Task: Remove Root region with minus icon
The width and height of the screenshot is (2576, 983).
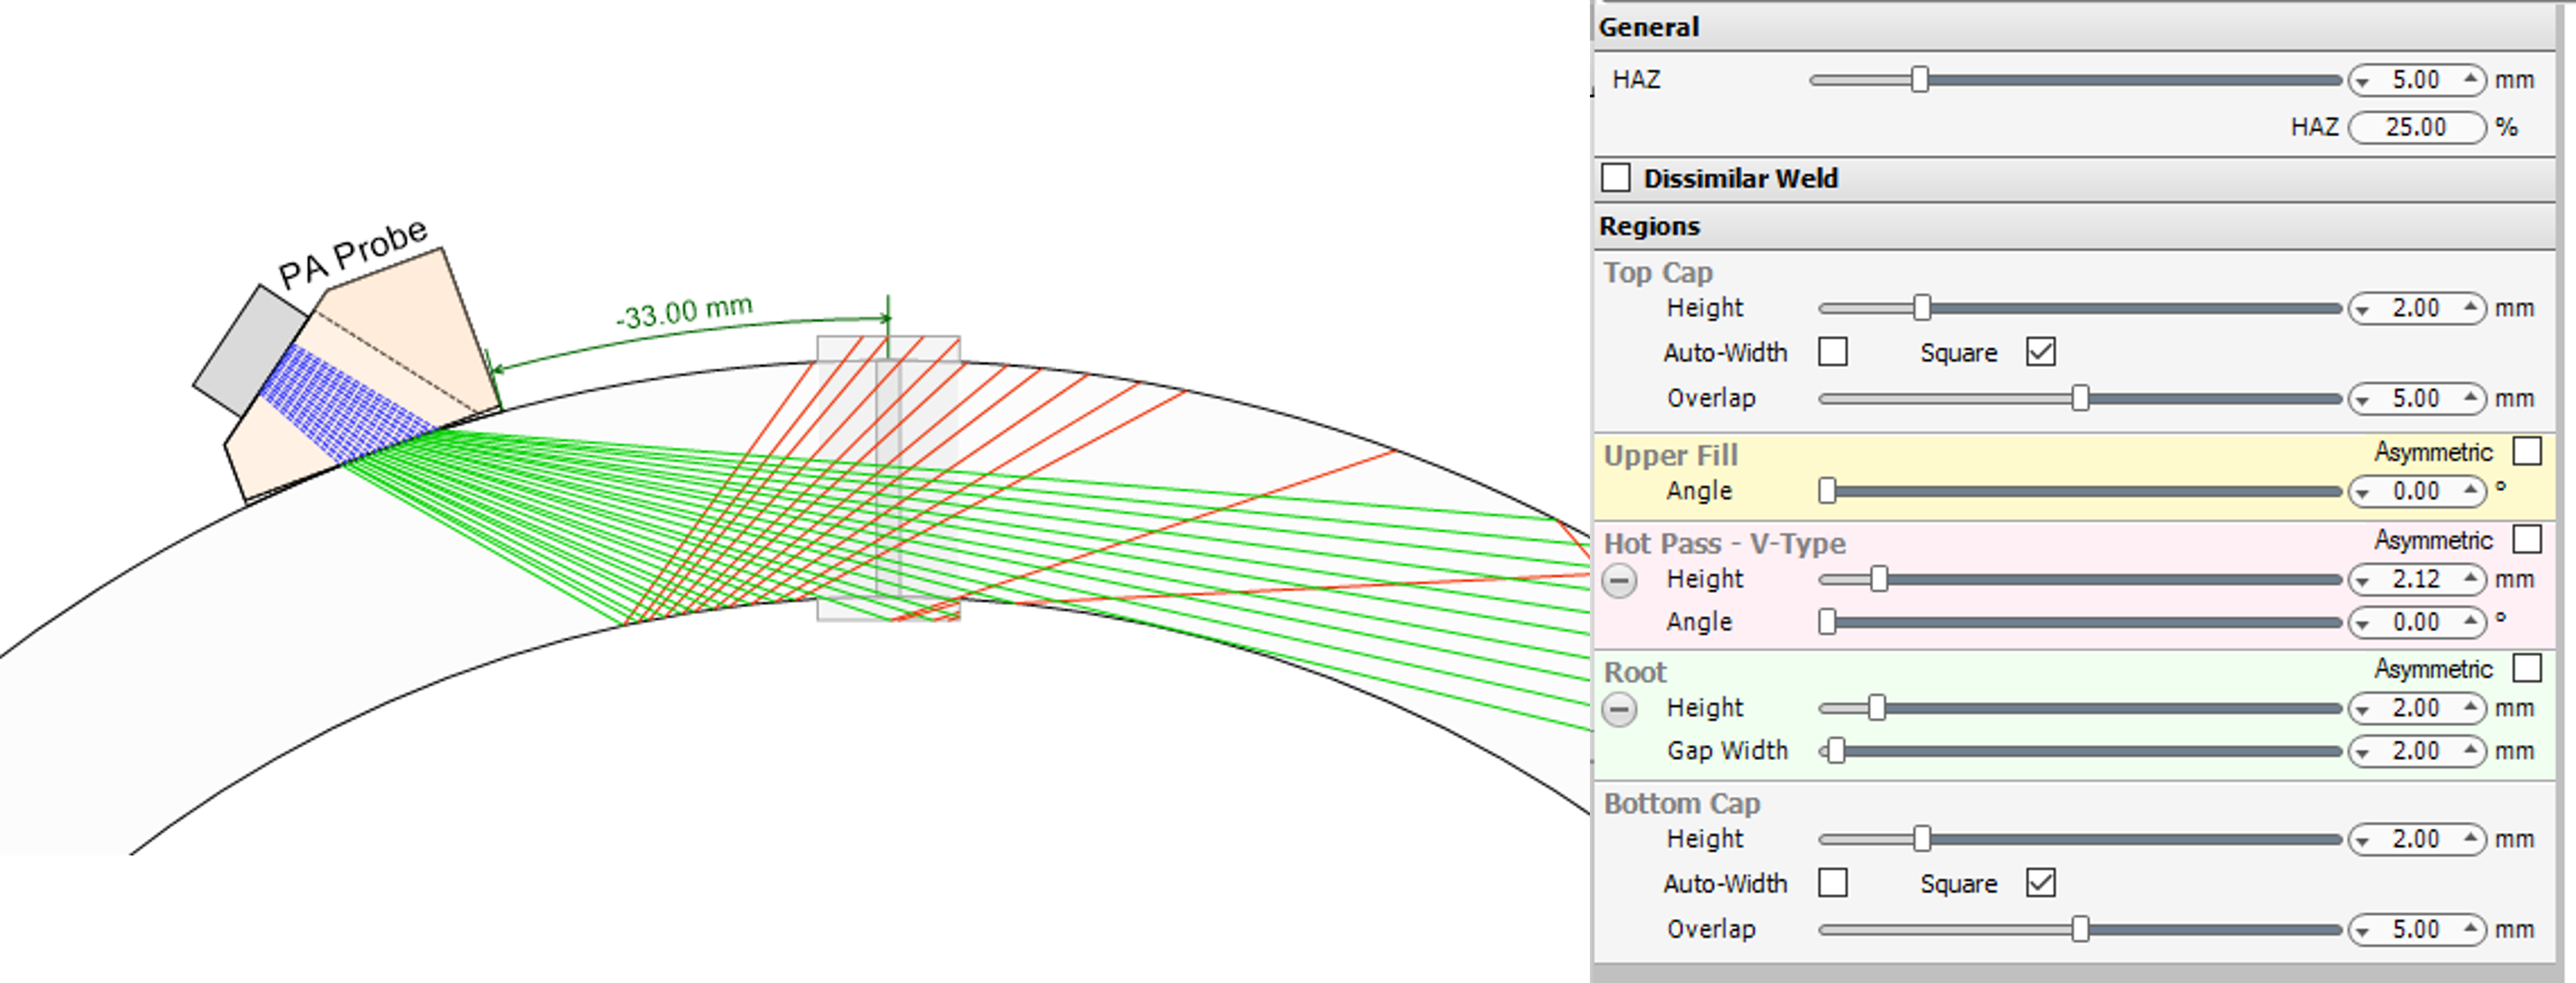Action: pos(1619,709)
